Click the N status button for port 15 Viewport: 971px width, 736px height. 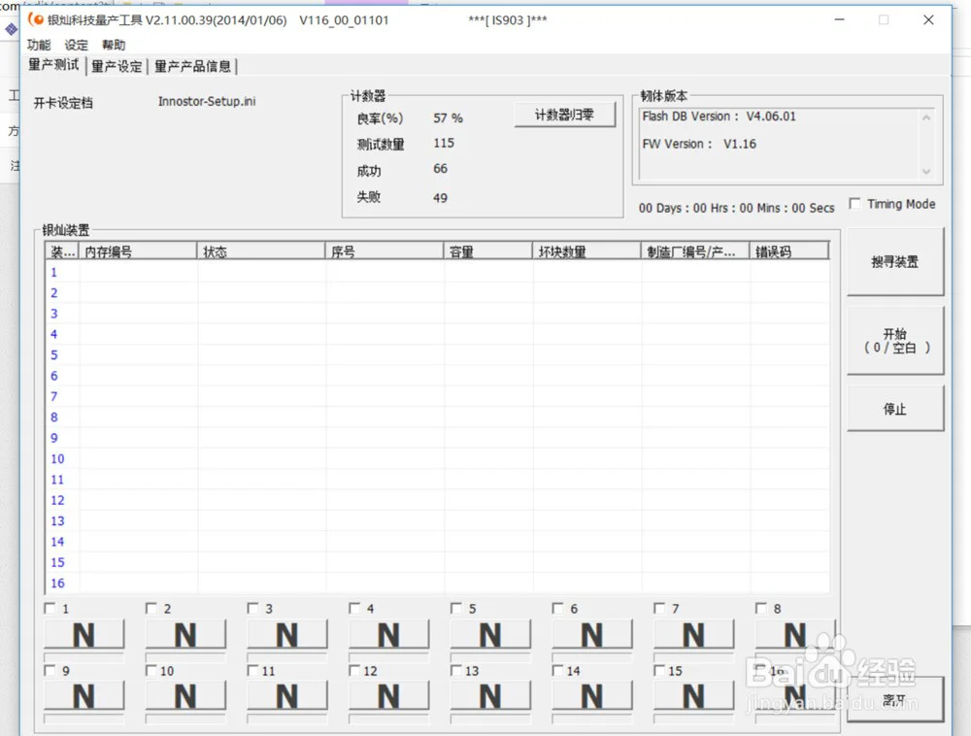[x=693, y=696]
